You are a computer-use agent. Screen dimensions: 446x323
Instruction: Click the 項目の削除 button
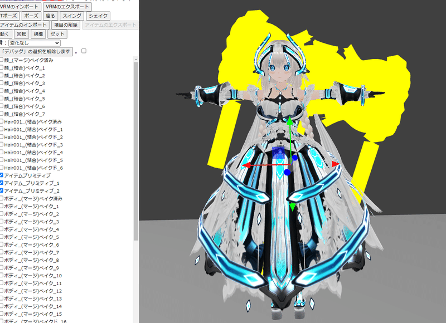(x=66, y=25)
